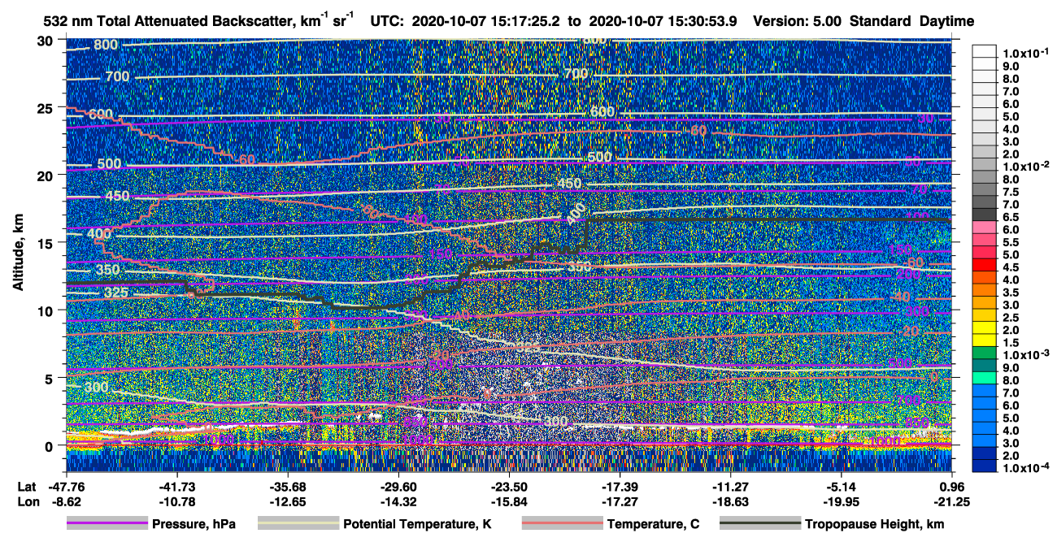Click the 'Tropopause Height, km' legend label
Image resolution: width=1057 pixels, height=542 pixels.
874,524
